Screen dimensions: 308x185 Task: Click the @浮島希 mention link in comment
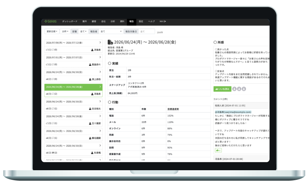233,112
